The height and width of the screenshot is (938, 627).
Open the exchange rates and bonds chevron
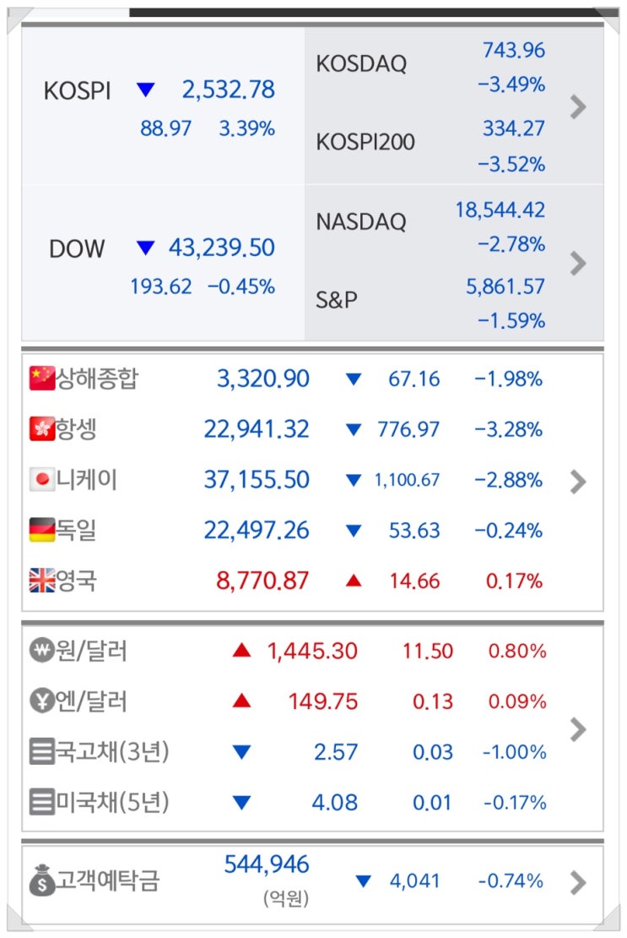pos(578,728)
